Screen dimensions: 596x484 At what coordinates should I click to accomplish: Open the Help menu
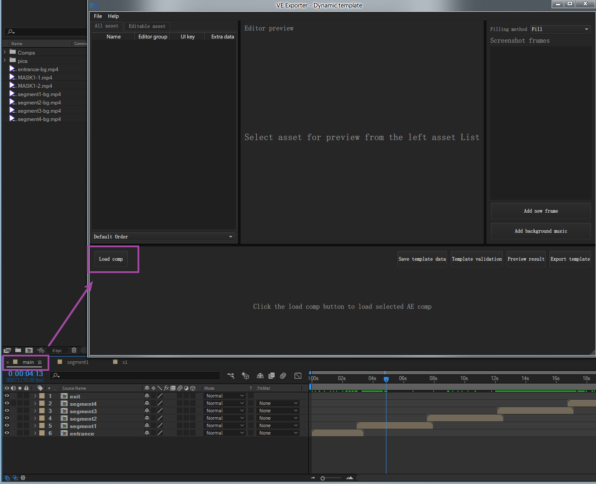[x=114, y=16]
